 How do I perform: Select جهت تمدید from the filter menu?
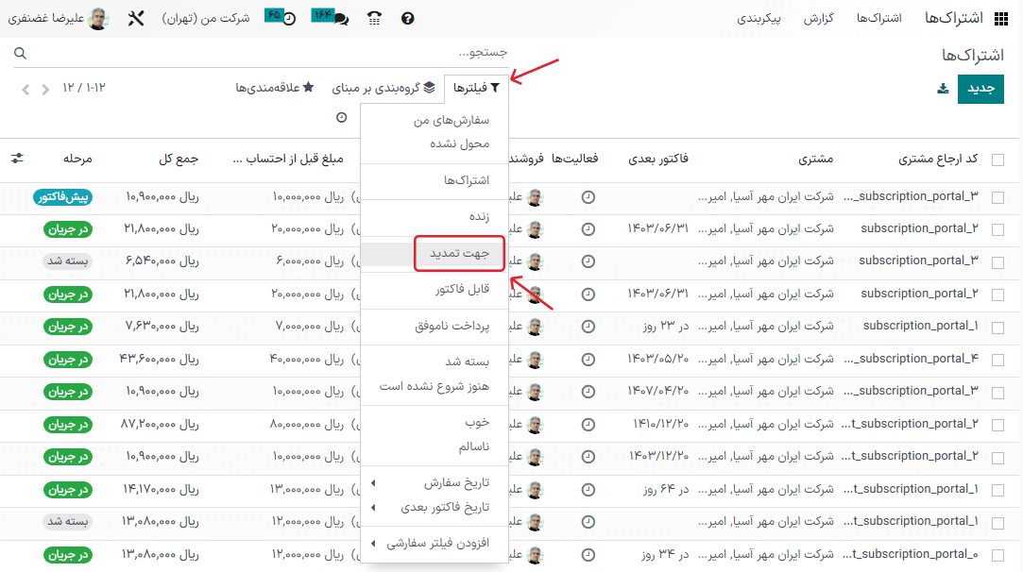[x=459, y=255]
